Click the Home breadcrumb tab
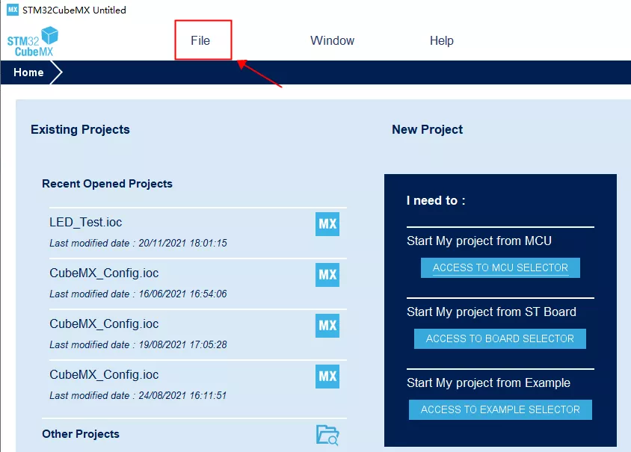This screenshot has width=631, height=452. [28, 72]
